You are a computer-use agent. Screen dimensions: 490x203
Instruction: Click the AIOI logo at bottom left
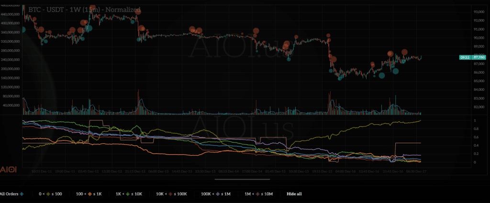point(9,170)
